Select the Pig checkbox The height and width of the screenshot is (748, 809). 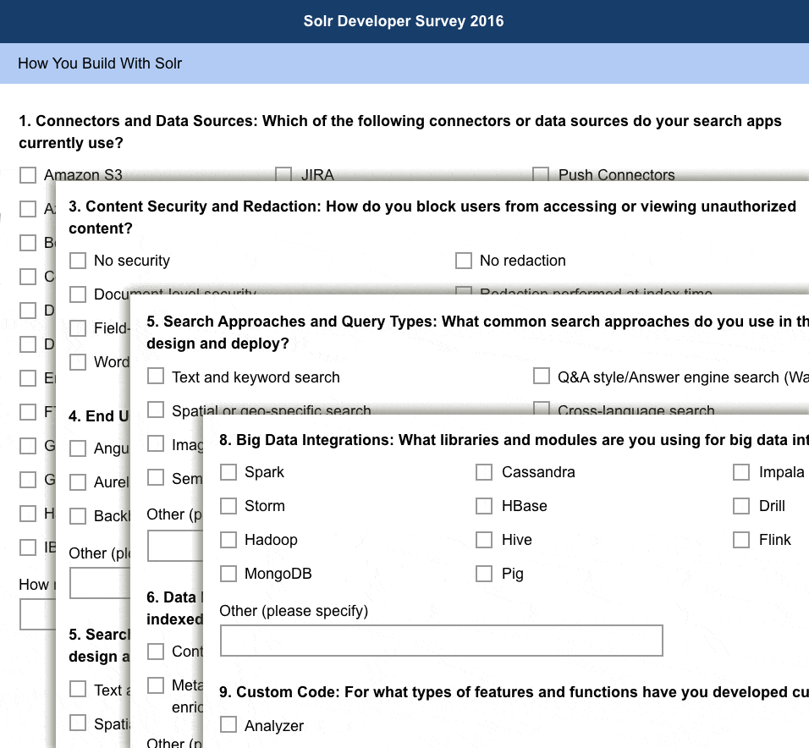(484, 574)
